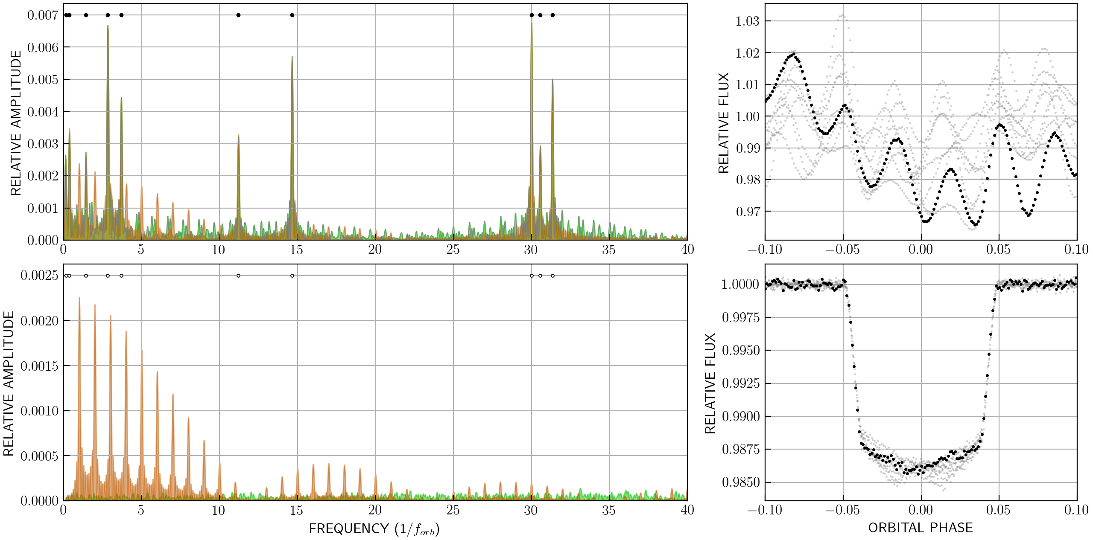This screenshot has height=540, width=1093.
Task: Click open-circle marker near frequency 14.7 in lower spectrum
Action: coord(292,276)
